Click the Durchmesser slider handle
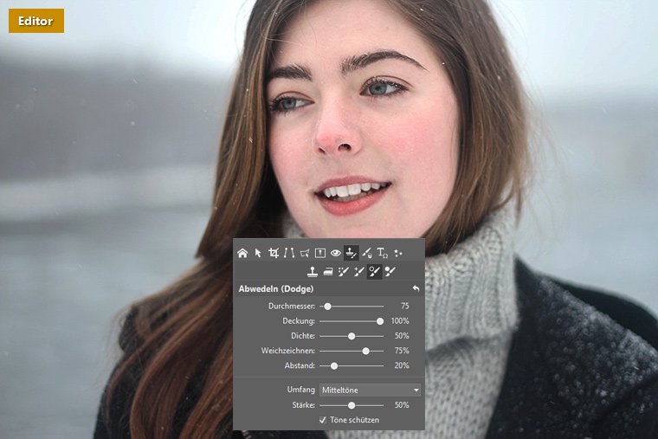The height and width of the screenshot is (439, 658). click(x=328, y=307)
